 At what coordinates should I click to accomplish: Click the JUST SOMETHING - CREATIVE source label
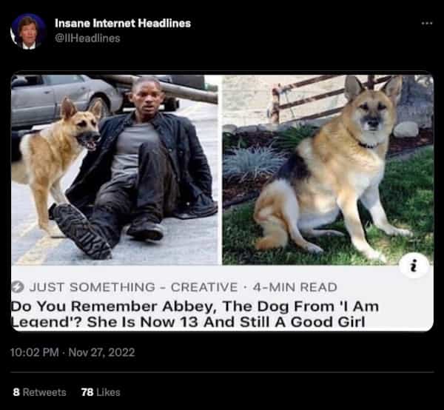(133, 287)
